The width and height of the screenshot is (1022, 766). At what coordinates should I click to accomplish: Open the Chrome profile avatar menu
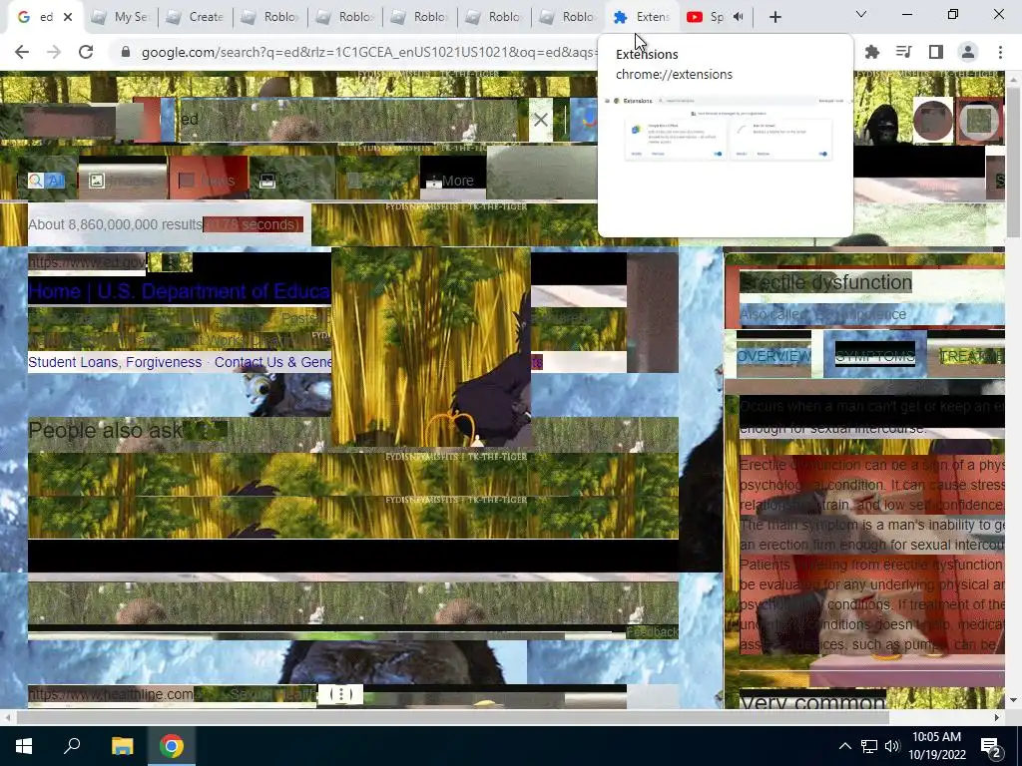pos(968,52)
